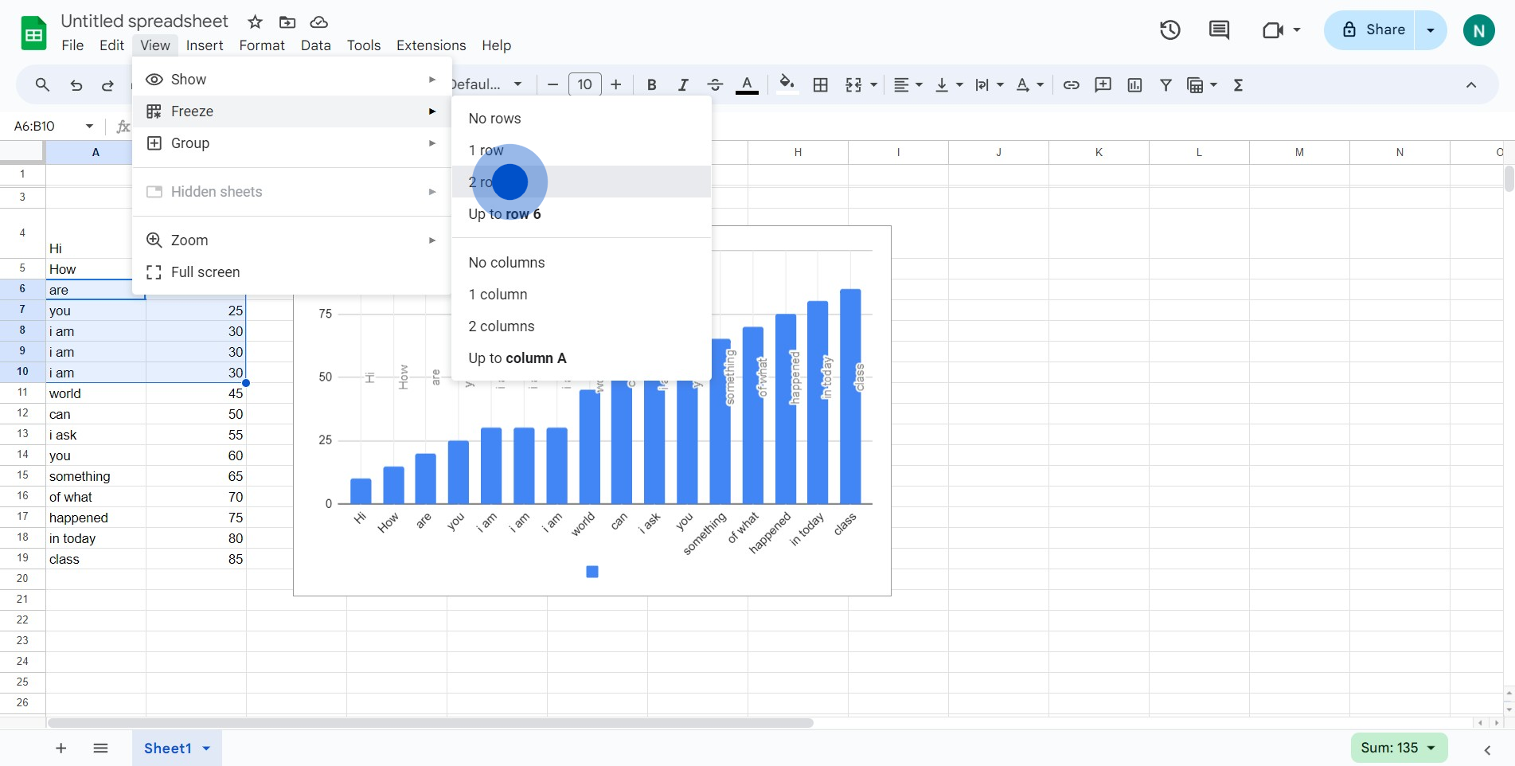
Task: Expand the Zoom submenu
Action: (292, 240)
